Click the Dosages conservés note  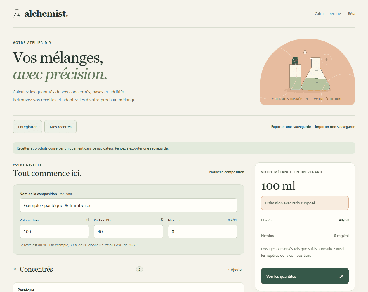(x=303, y=252)
